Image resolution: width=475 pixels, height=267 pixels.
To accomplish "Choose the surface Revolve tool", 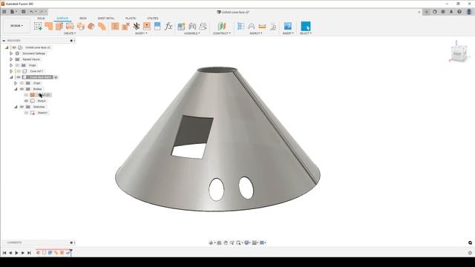I will coord(59,26).
